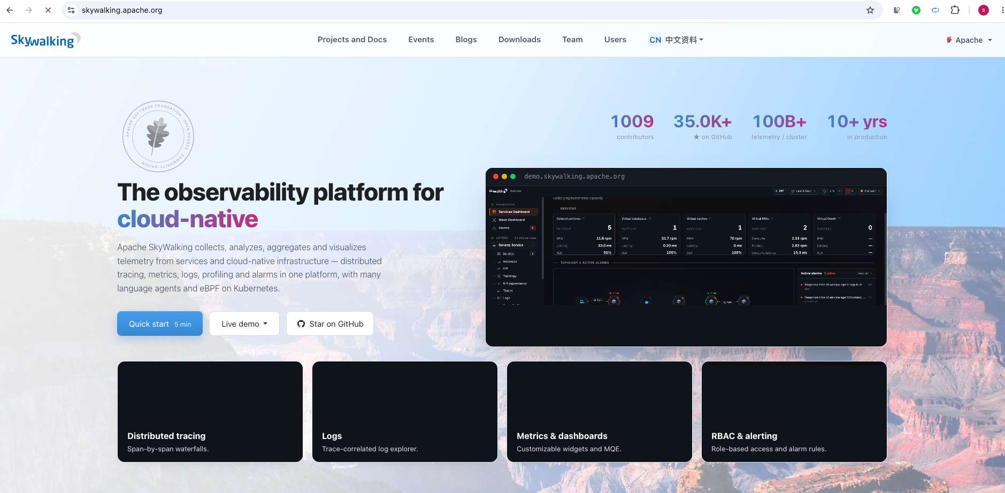Viewport: 1005px width, 493px height.
Task: Open the Logs feature card
Action: (x=405, y=412)
